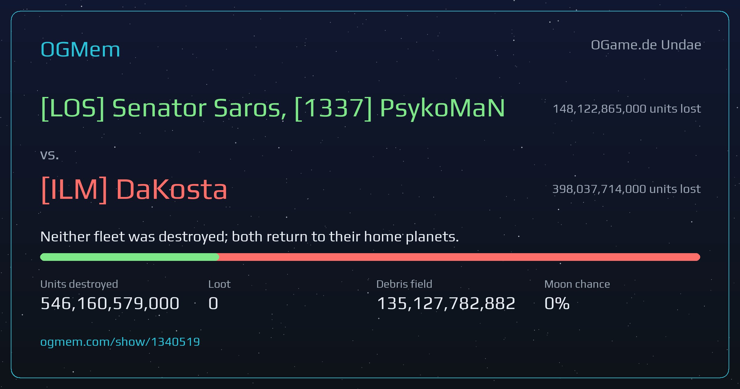
Task: Select the OGame.de Undae server label
Action: [x=646, y=45]
